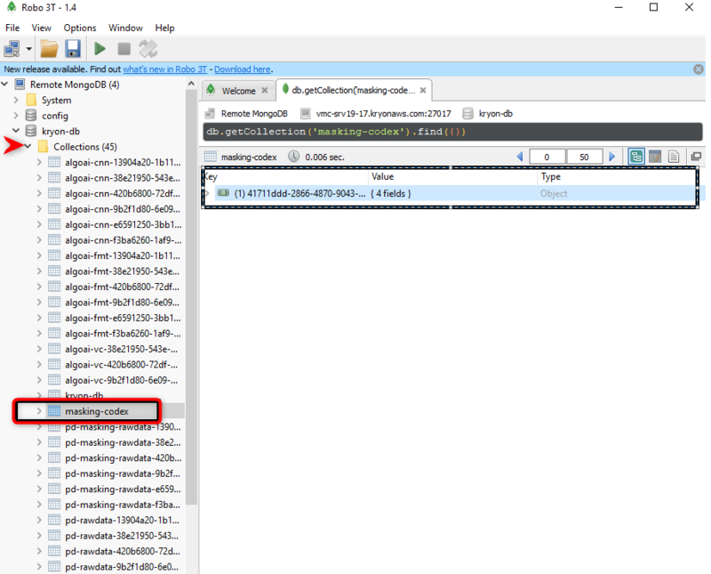Select pd-rawdata-9b2f1d80-6e0 collection

(x=122, y=567)
